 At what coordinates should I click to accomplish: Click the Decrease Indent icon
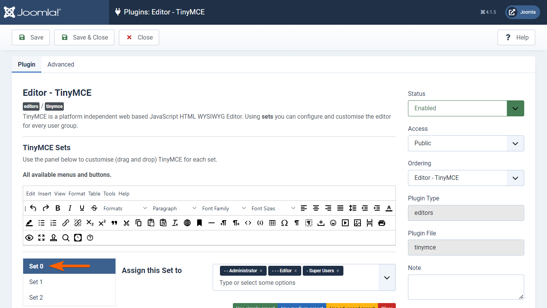coord(365,208)
